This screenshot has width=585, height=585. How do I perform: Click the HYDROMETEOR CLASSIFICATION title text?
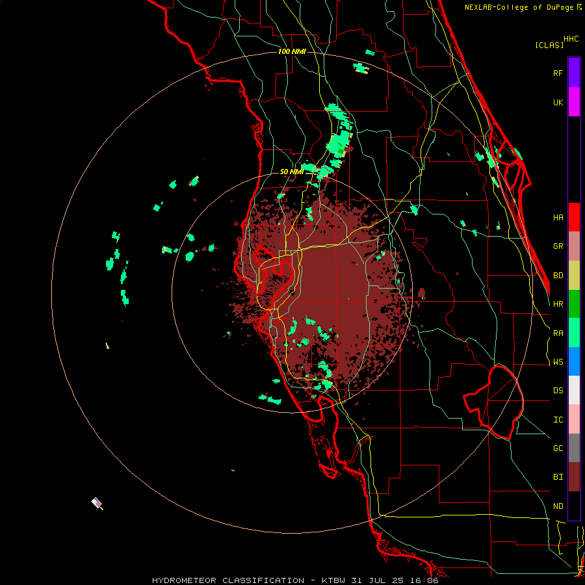[228, 580]
